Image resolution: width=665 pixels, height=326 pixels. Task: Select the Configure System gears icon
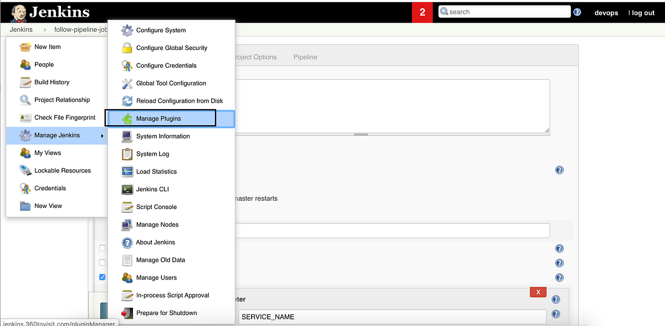[127, 30]
